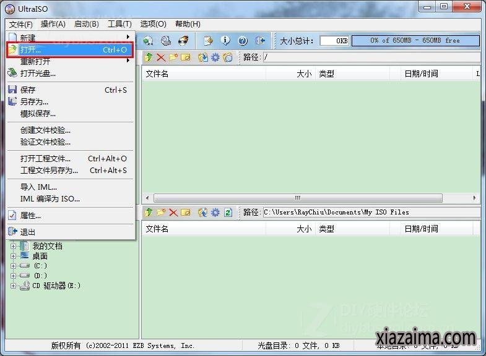Click the blue gear icon in local pane

click(215, 212)
